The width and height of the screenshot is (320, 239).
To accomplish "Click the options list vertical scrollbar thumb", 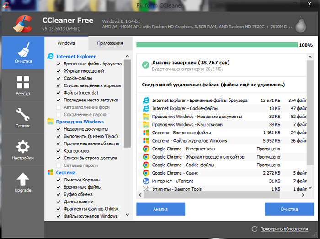I will pos(127,104).
